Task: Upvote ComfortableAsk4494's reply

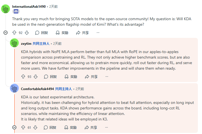Action: 23,127
